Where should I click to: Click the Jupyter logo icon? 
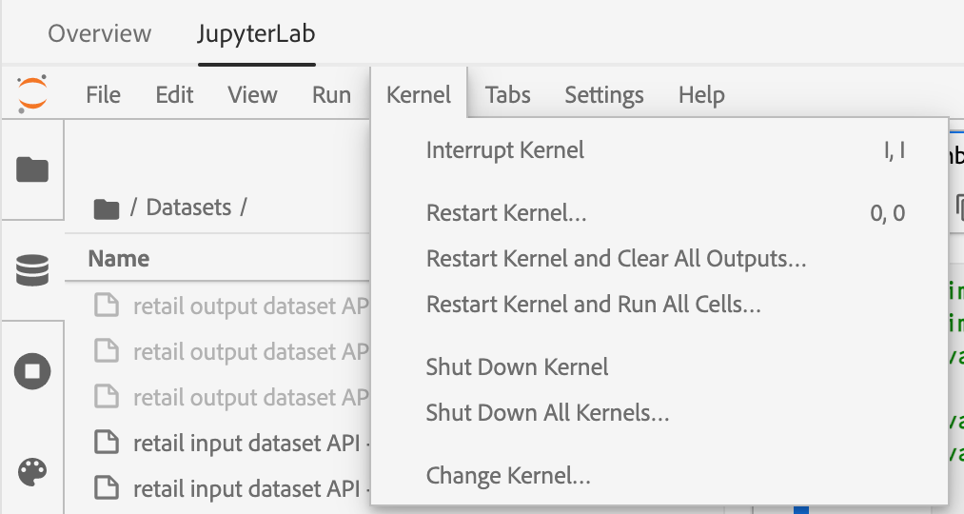coord(31,94)
